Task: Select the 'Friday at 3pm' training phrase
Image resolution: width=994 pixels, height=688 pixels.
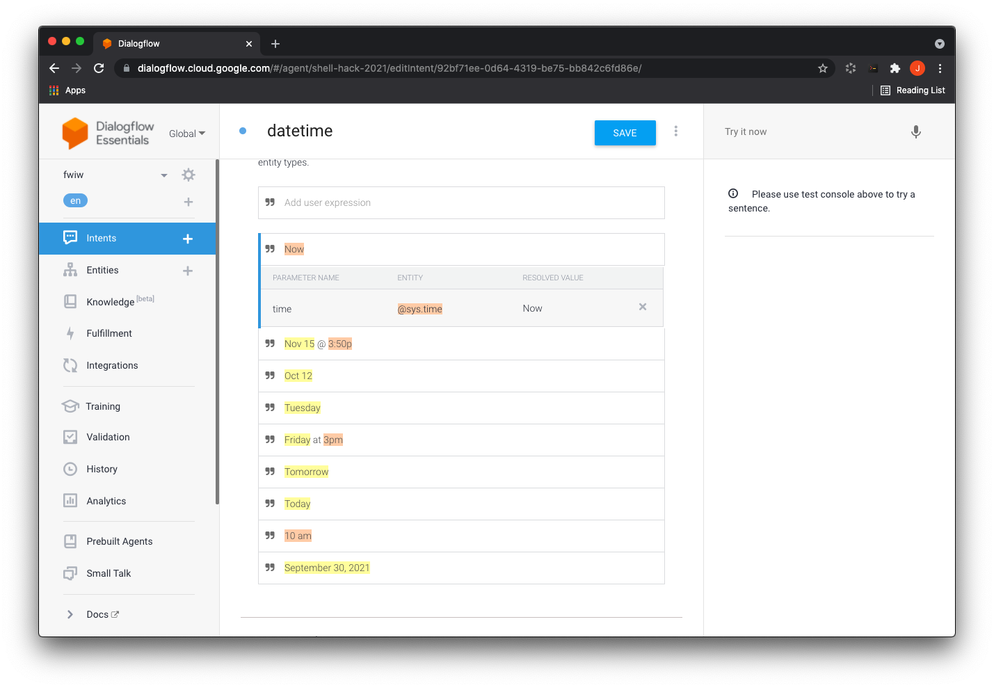Action: 461,440
